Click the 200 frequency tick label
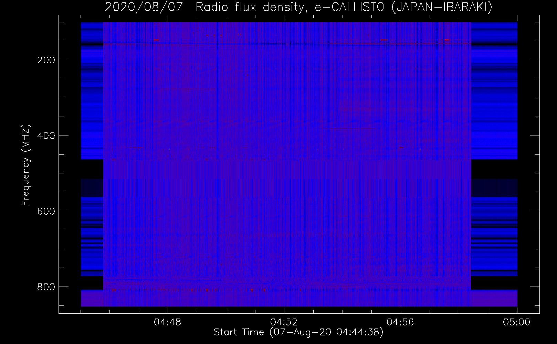Screen dimensions: 557x344 46,60
